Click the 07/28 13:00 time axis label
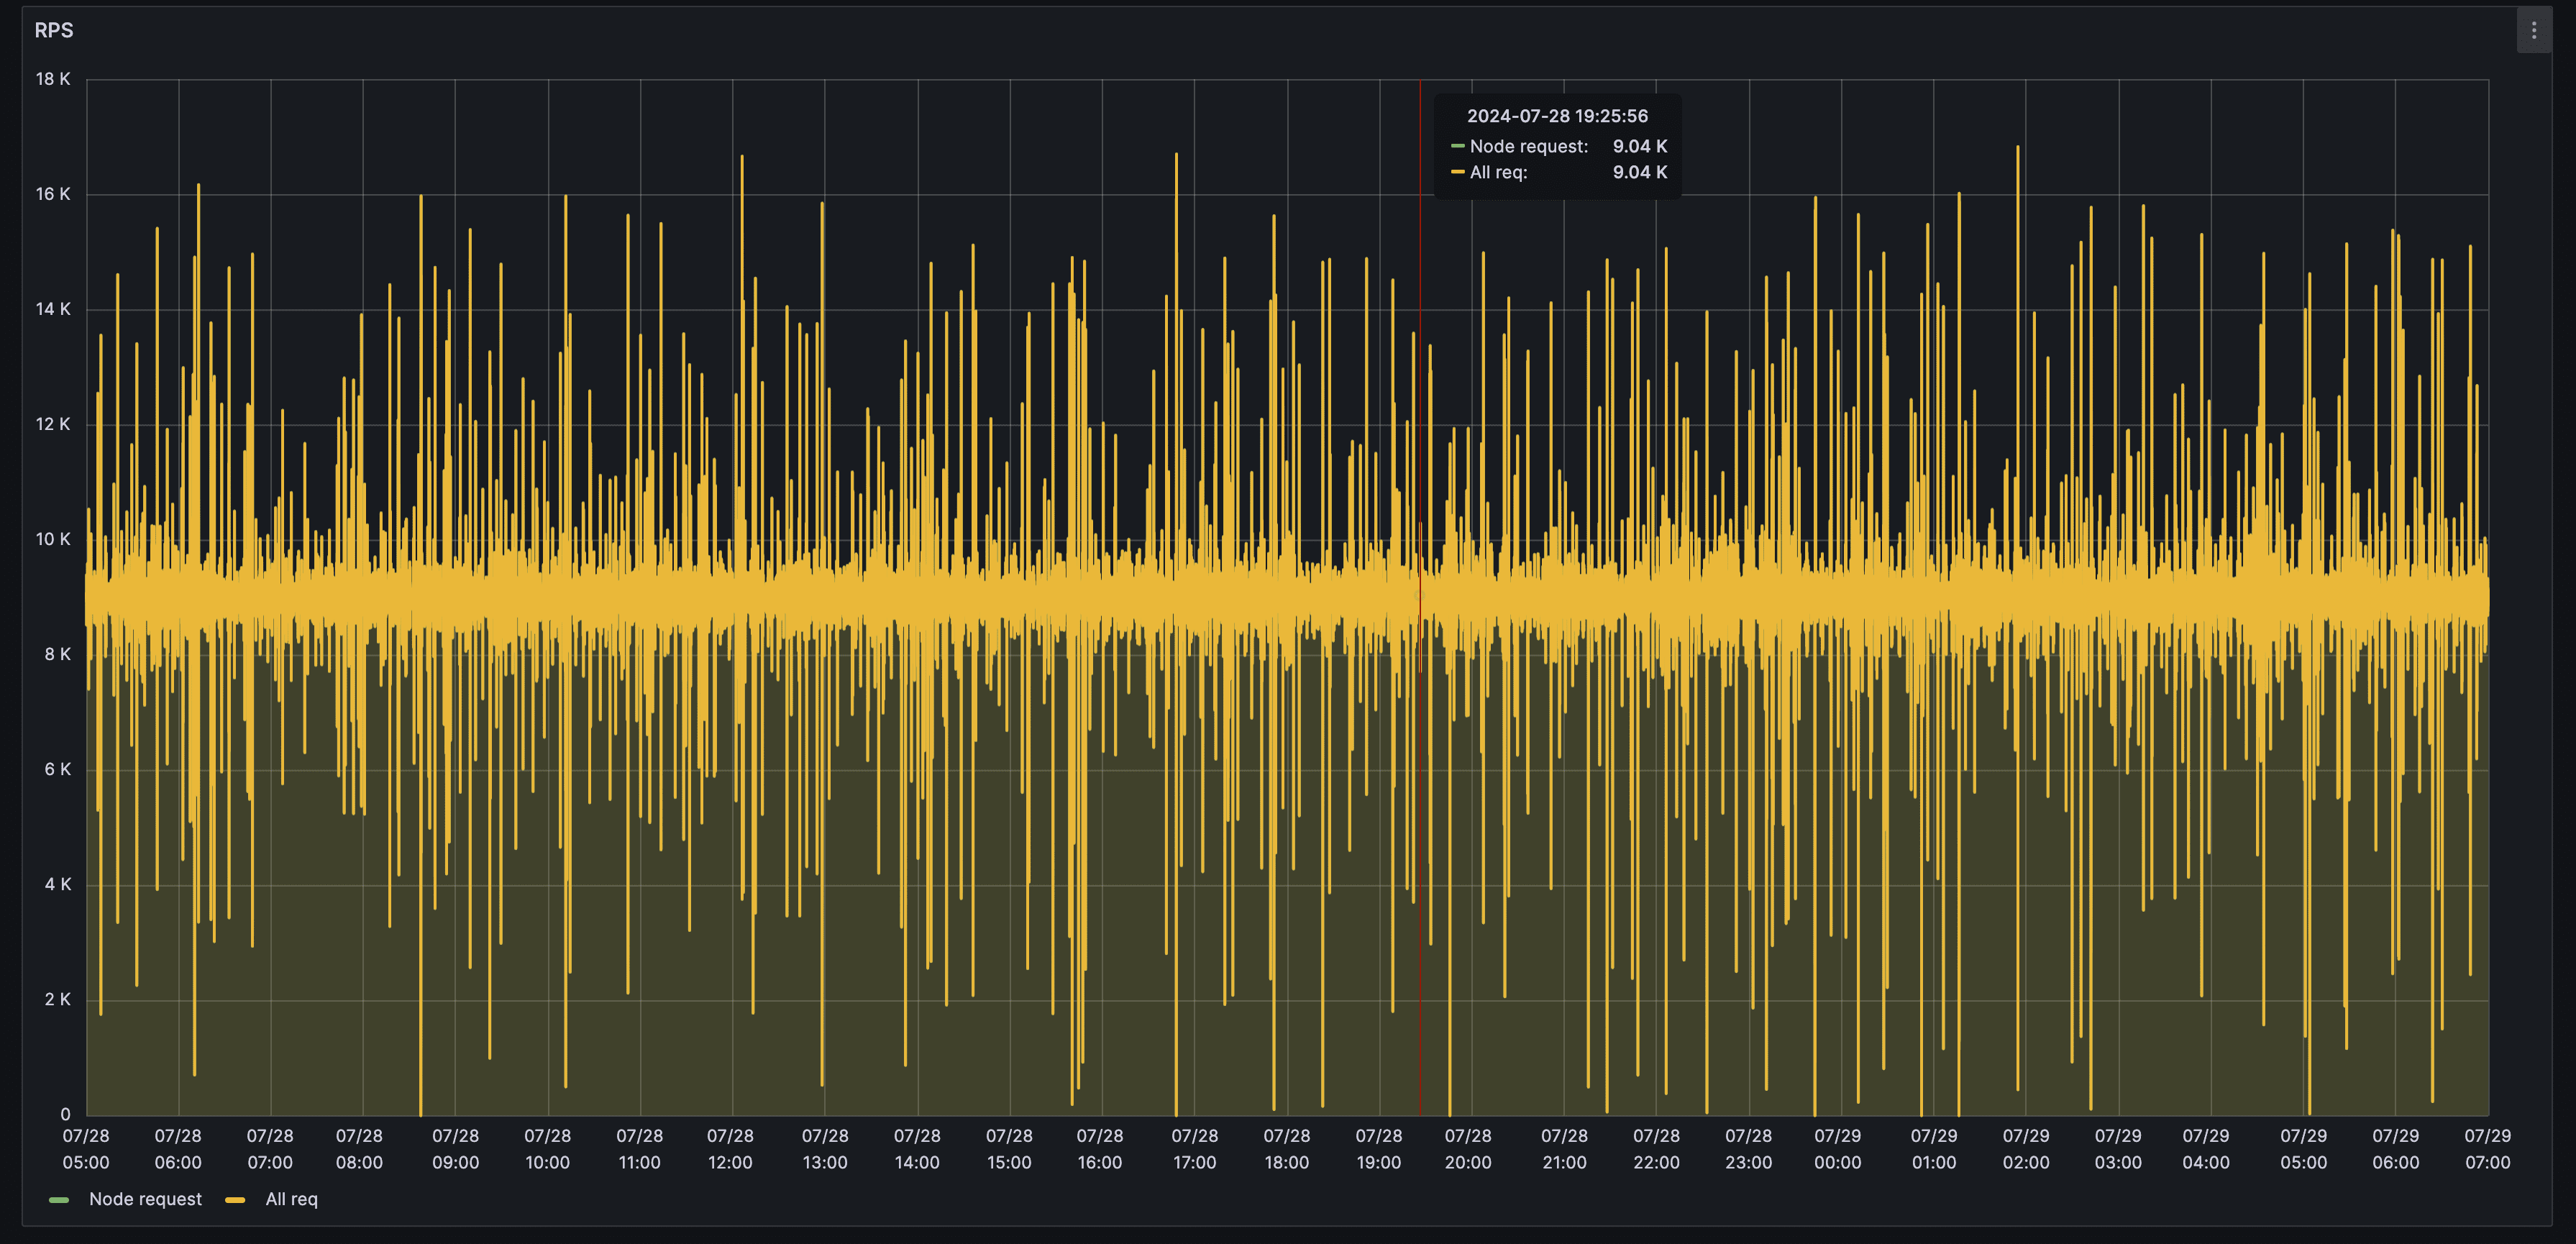This screenshot has width=2576, height=1244. coord(825,1149)
